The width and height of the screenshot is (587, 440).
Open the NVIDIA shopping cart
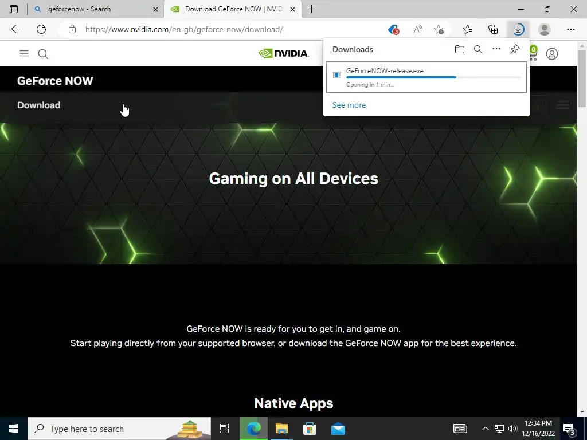(533, 53)
